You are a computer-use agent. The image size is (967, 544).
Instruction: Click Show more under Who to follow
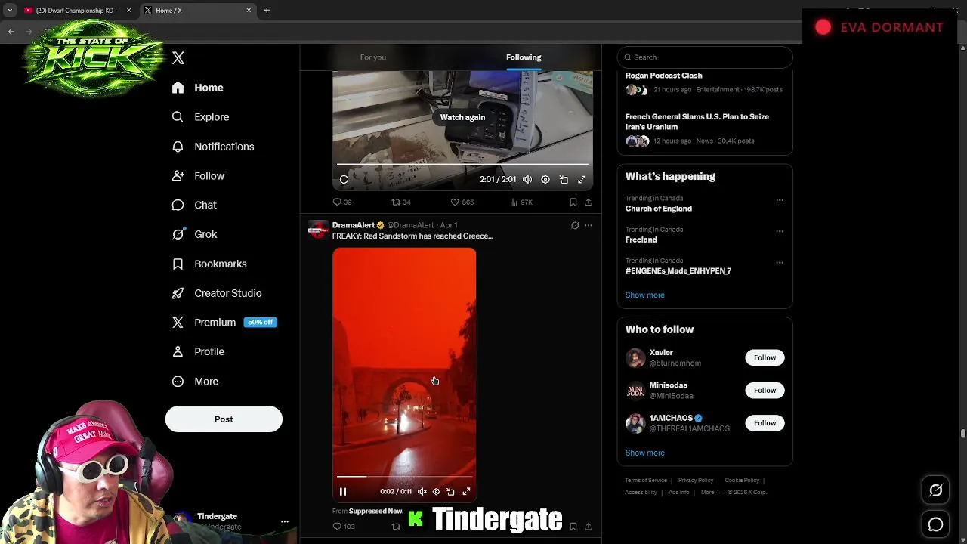pyautogui.click(x=645, y=453)
